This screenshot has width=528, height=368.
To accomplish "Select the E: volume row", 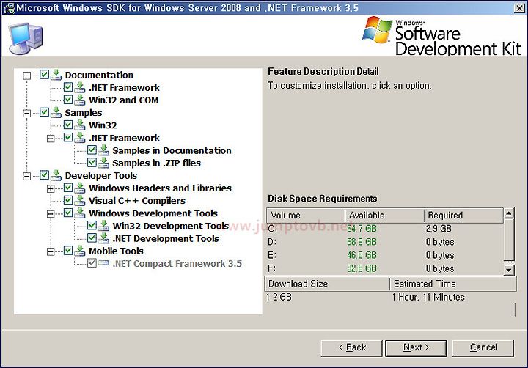I will (385, 255).
